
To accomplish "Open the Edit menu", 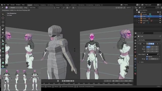I will click(x=8, y=5).
